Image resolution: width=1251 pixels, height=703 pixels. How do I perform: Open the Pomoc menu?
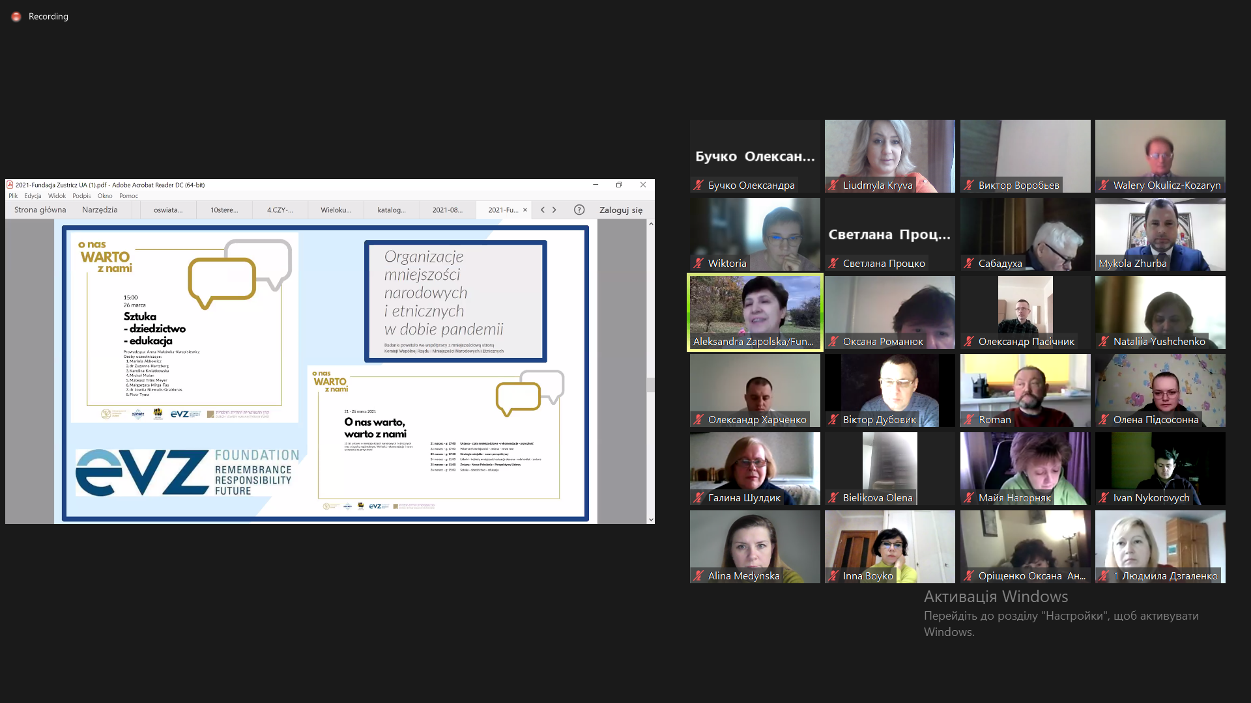click(128, 196)
